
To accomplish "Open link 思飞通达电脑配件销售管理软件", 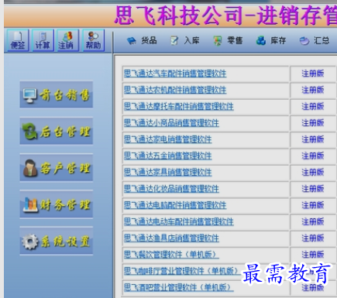I will coord(175,205).
